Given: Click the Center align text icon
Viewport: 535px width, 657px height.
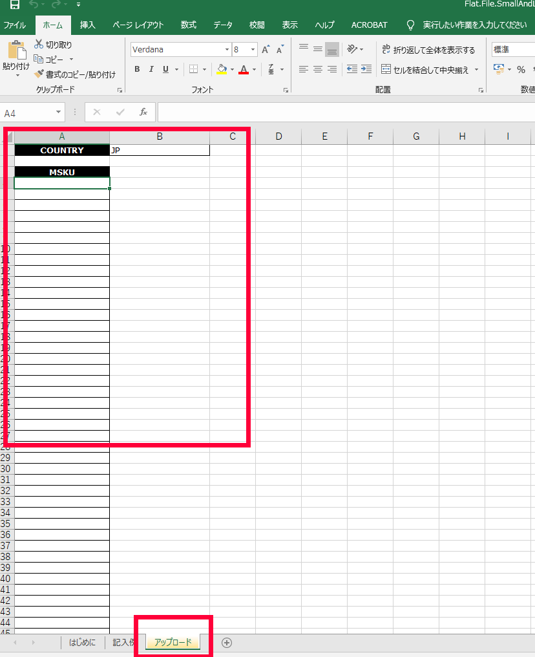Looking at the screenshot, I should pos(317,69).
